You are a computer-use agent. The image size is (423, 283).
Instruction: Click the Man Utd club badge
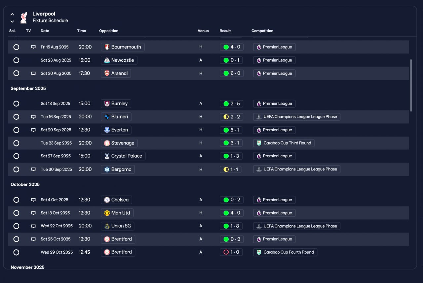click(x=107, y=213)
